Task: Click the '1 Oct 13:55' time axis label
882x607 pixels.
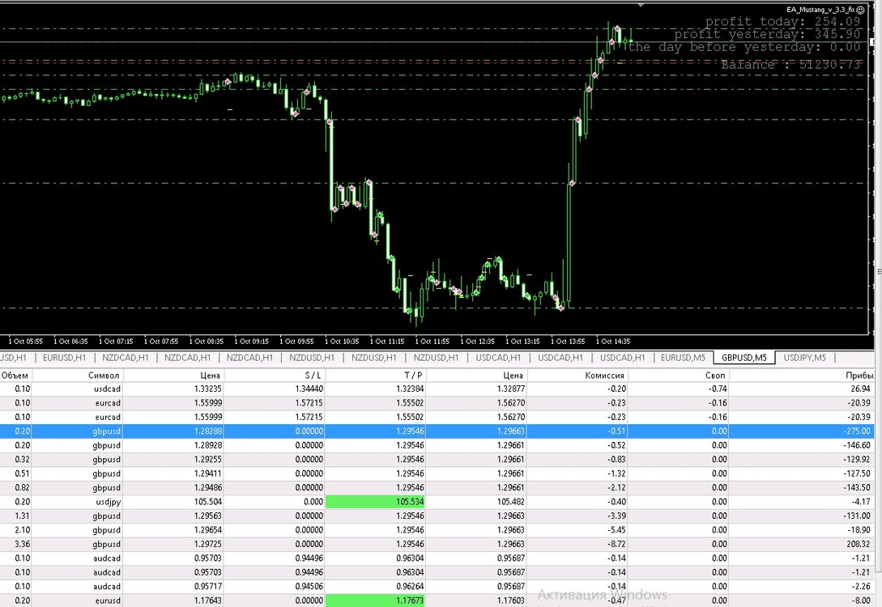Action: pos(568,342)
